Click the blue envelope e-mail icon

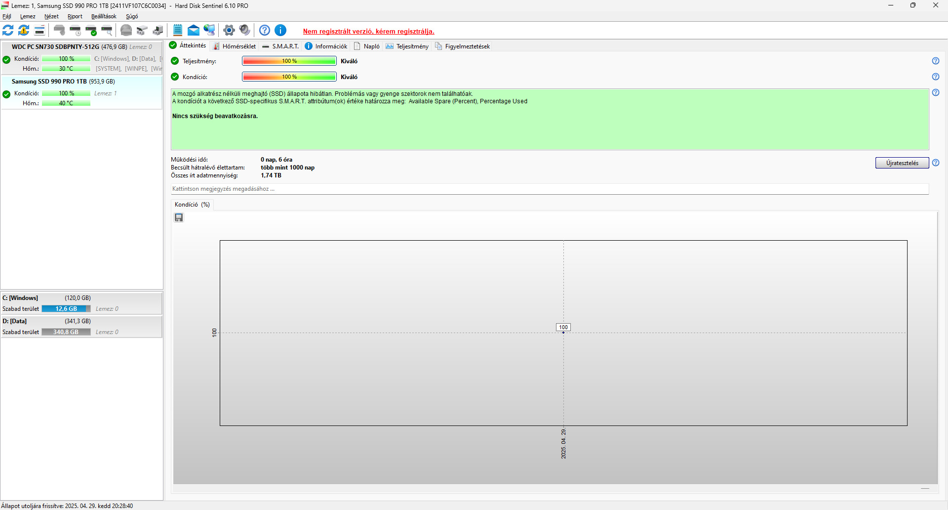194,30
